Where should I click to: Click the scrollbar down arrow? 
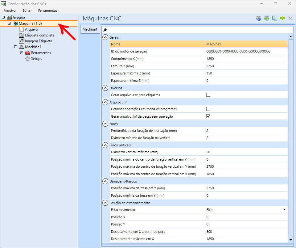tap(291, 240)
